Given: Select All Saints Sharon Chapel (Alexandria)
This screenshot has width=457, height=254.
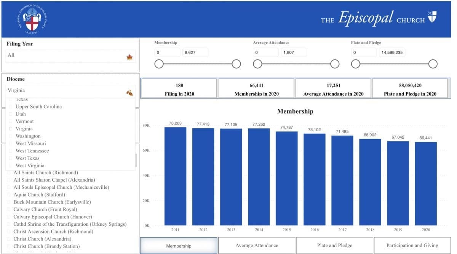Looking at the screenshot, I should [9, 180].
